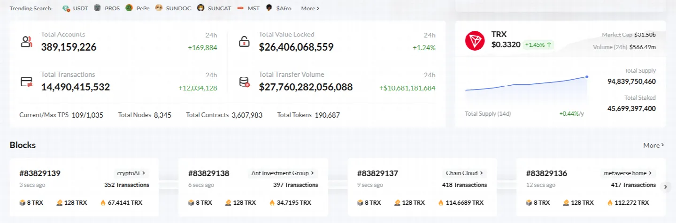This screenshot has width=676, height=223.
Task: Open the Blocks section More link
Action: (x=653, y=145)
